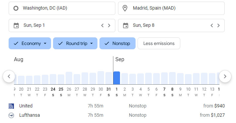The width and height of the screenshot is (236, 123).
Task: Enable the Less emissions filter
Action: (159, 43)
